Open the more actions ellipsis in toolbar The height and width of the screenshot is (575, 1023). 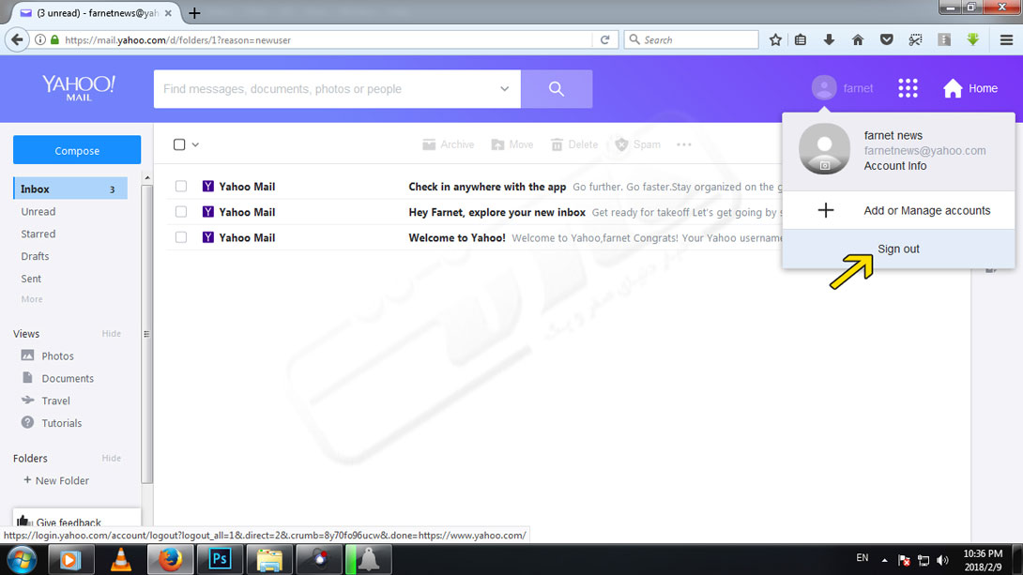click(x=684, y=144)
